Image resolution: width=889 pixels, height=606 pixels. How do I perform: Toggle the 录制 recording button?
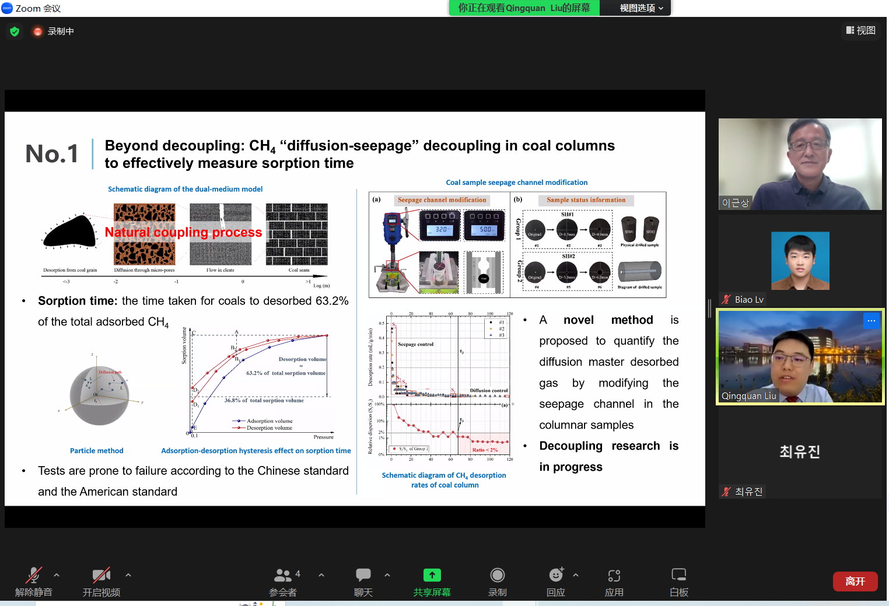click(x=497, y=581)
